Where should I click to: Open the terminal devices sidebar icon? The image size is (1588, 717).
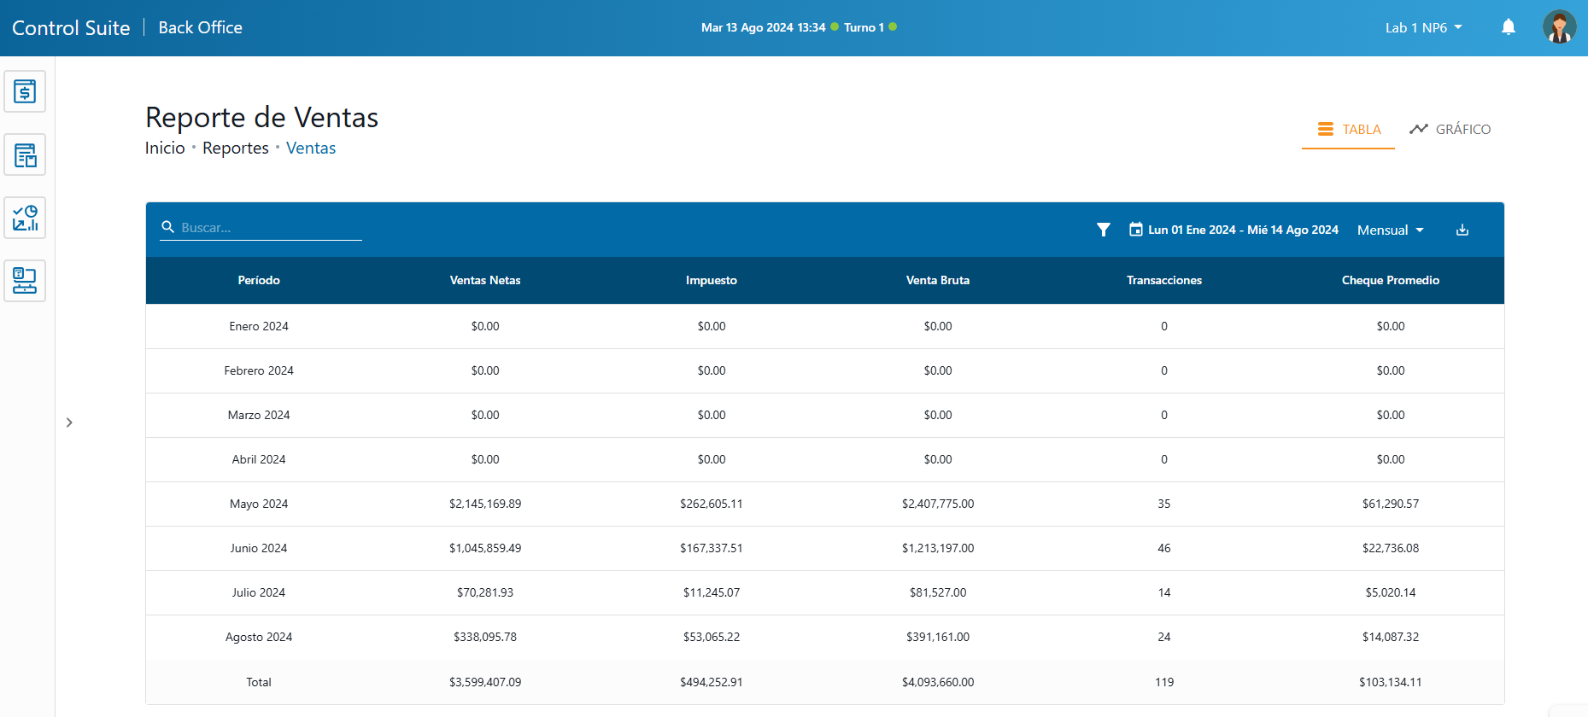[25, 281]
